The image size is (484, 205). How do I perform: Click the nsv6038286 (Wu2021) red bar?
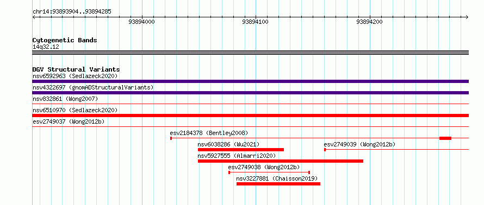coord(241,150)
